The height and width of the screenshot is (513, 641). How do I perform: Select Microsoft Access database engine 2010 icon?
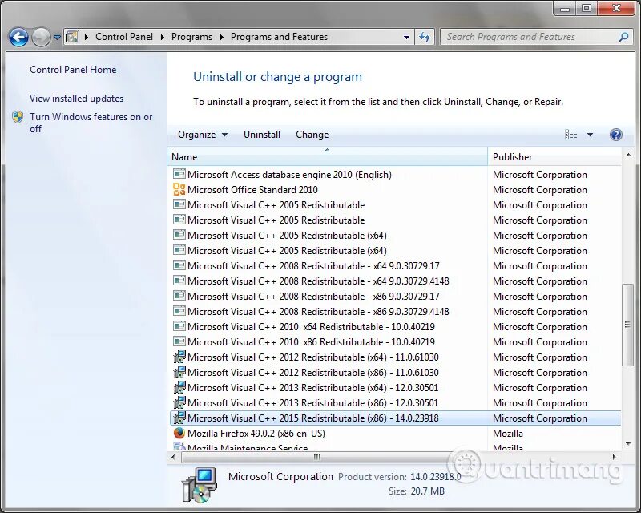point(179,174)
